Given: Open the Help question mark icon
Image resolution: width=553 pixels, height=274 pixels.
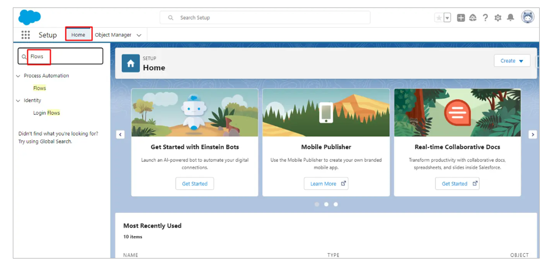Looking at the screenshot, I should pos(485,18).
